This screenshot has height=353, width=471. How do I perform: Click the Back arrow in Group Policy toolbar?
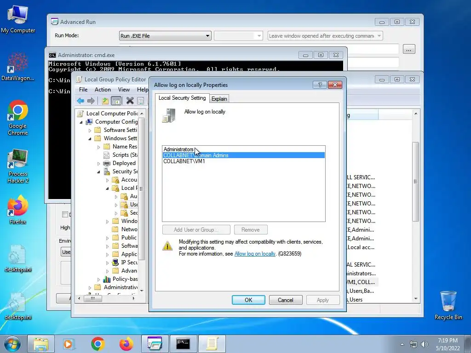(x=80, y=101)
